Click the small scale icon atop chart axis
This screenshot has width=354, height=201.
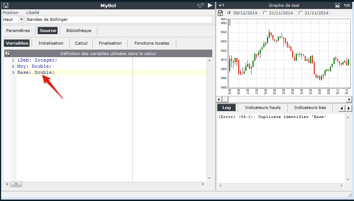(229, 22)
